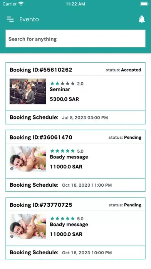Tap the battery indicator icon
Viewport: 151px width, 269px height.
pyautogui.click(x=144, y=4)
